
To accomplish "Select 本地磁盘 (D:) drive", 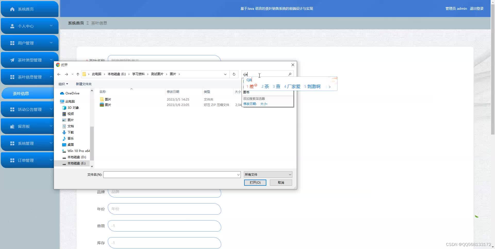I will click(x=74, y=157).
